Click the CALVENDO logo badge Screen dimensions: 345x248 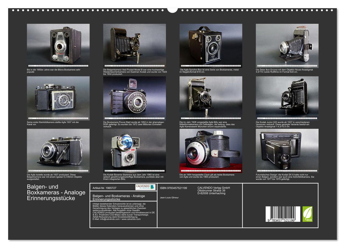tap(145, 187)
